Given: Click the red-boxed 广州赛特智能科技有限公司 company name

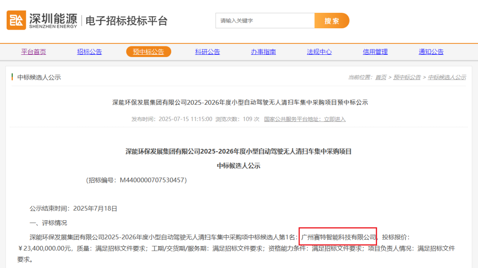Looking at the screenshot, I should click(x=338, y=237).
